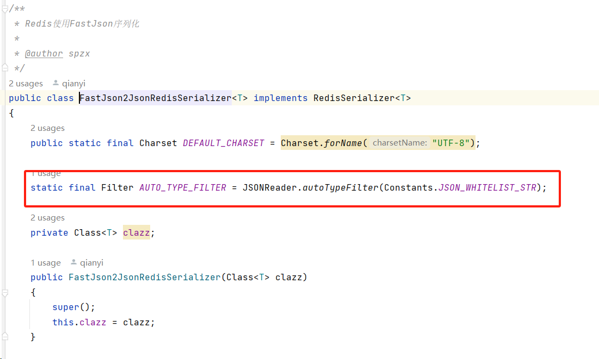This screenshot has width=599, height=359.
Task: Click the person icon beside qianyi above the constructor
Action: 74,262
